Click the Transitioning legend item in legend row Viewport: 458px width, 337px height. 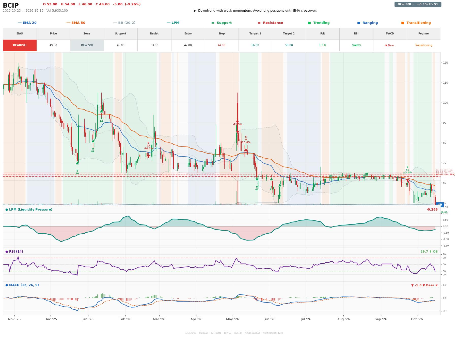pyautogui.click(x=416, y=23)
